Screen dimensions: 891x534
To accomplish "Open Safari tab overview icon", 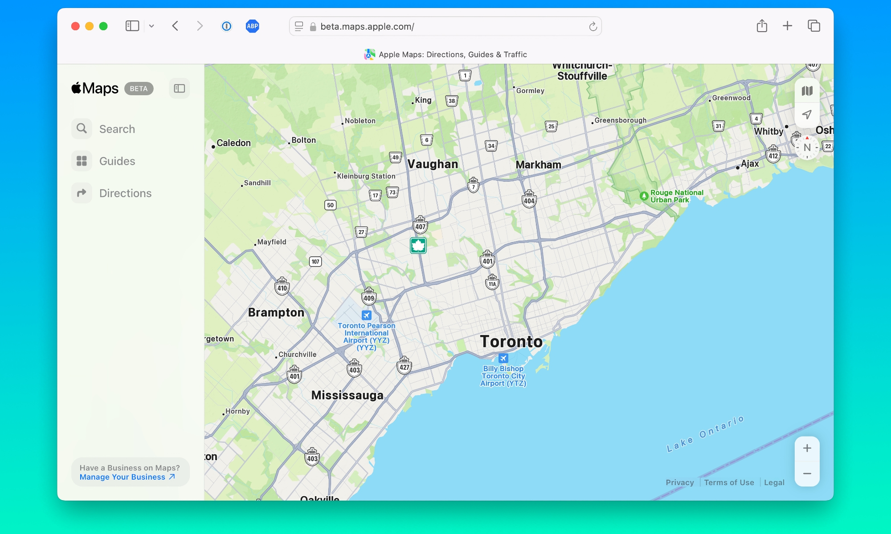I will pyautogui.click(x=813, y=26).
